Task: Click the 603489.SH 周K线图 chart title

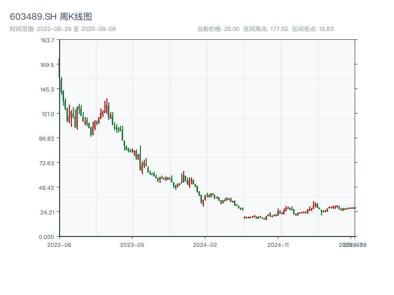Action: click(x=51, y=17)
